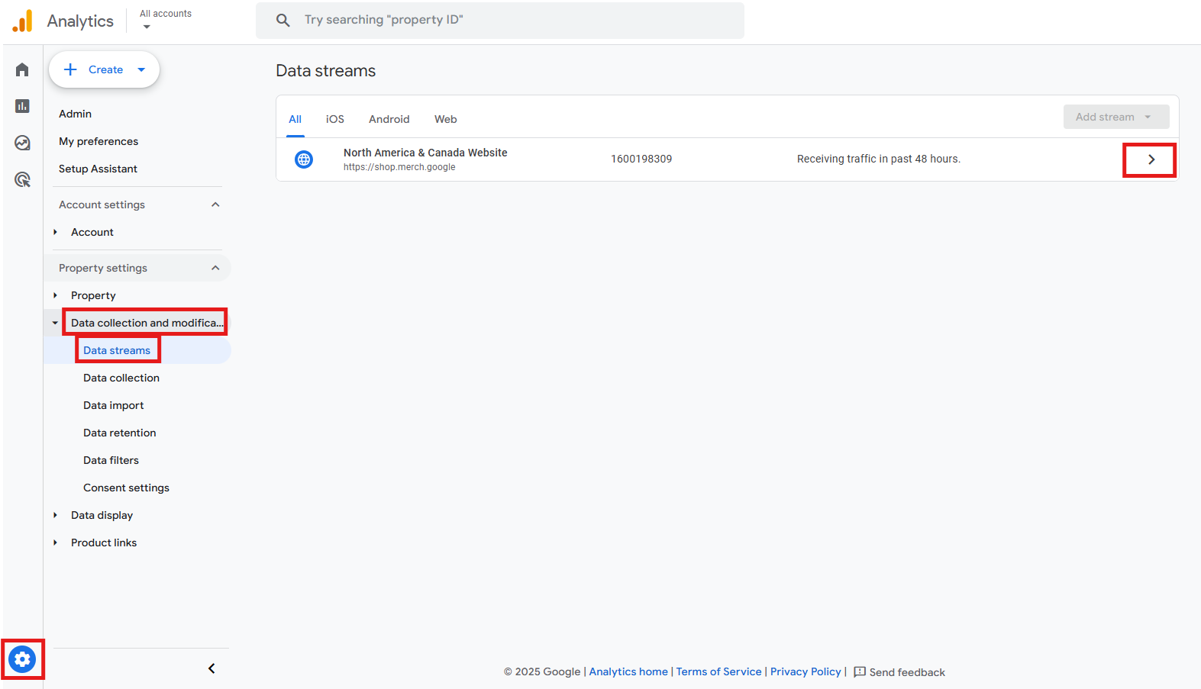Viewport: 1201px width, 689px height.
Task: Open the Terms of Service link
Action: (x=719, y=671)
